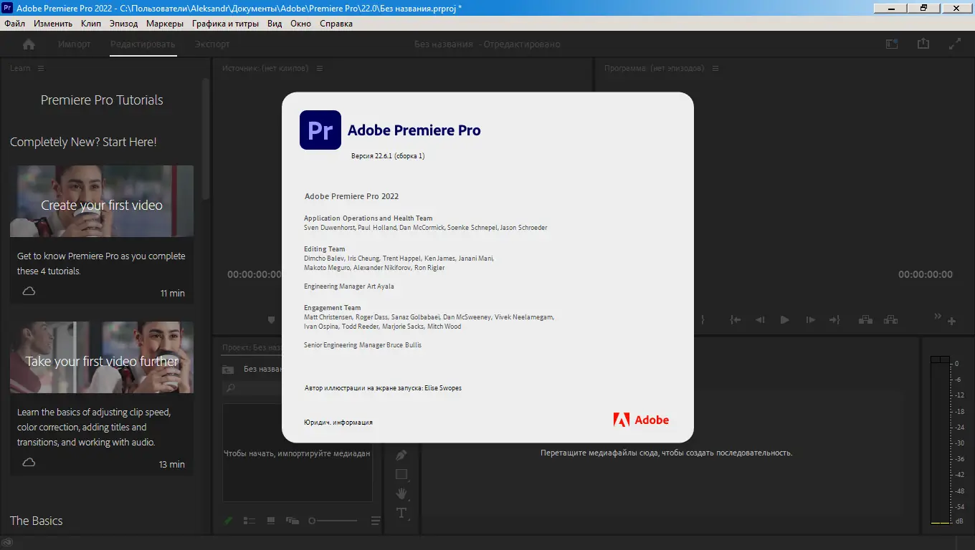
Task: Step forward one frame
Action: click(810, 320)
